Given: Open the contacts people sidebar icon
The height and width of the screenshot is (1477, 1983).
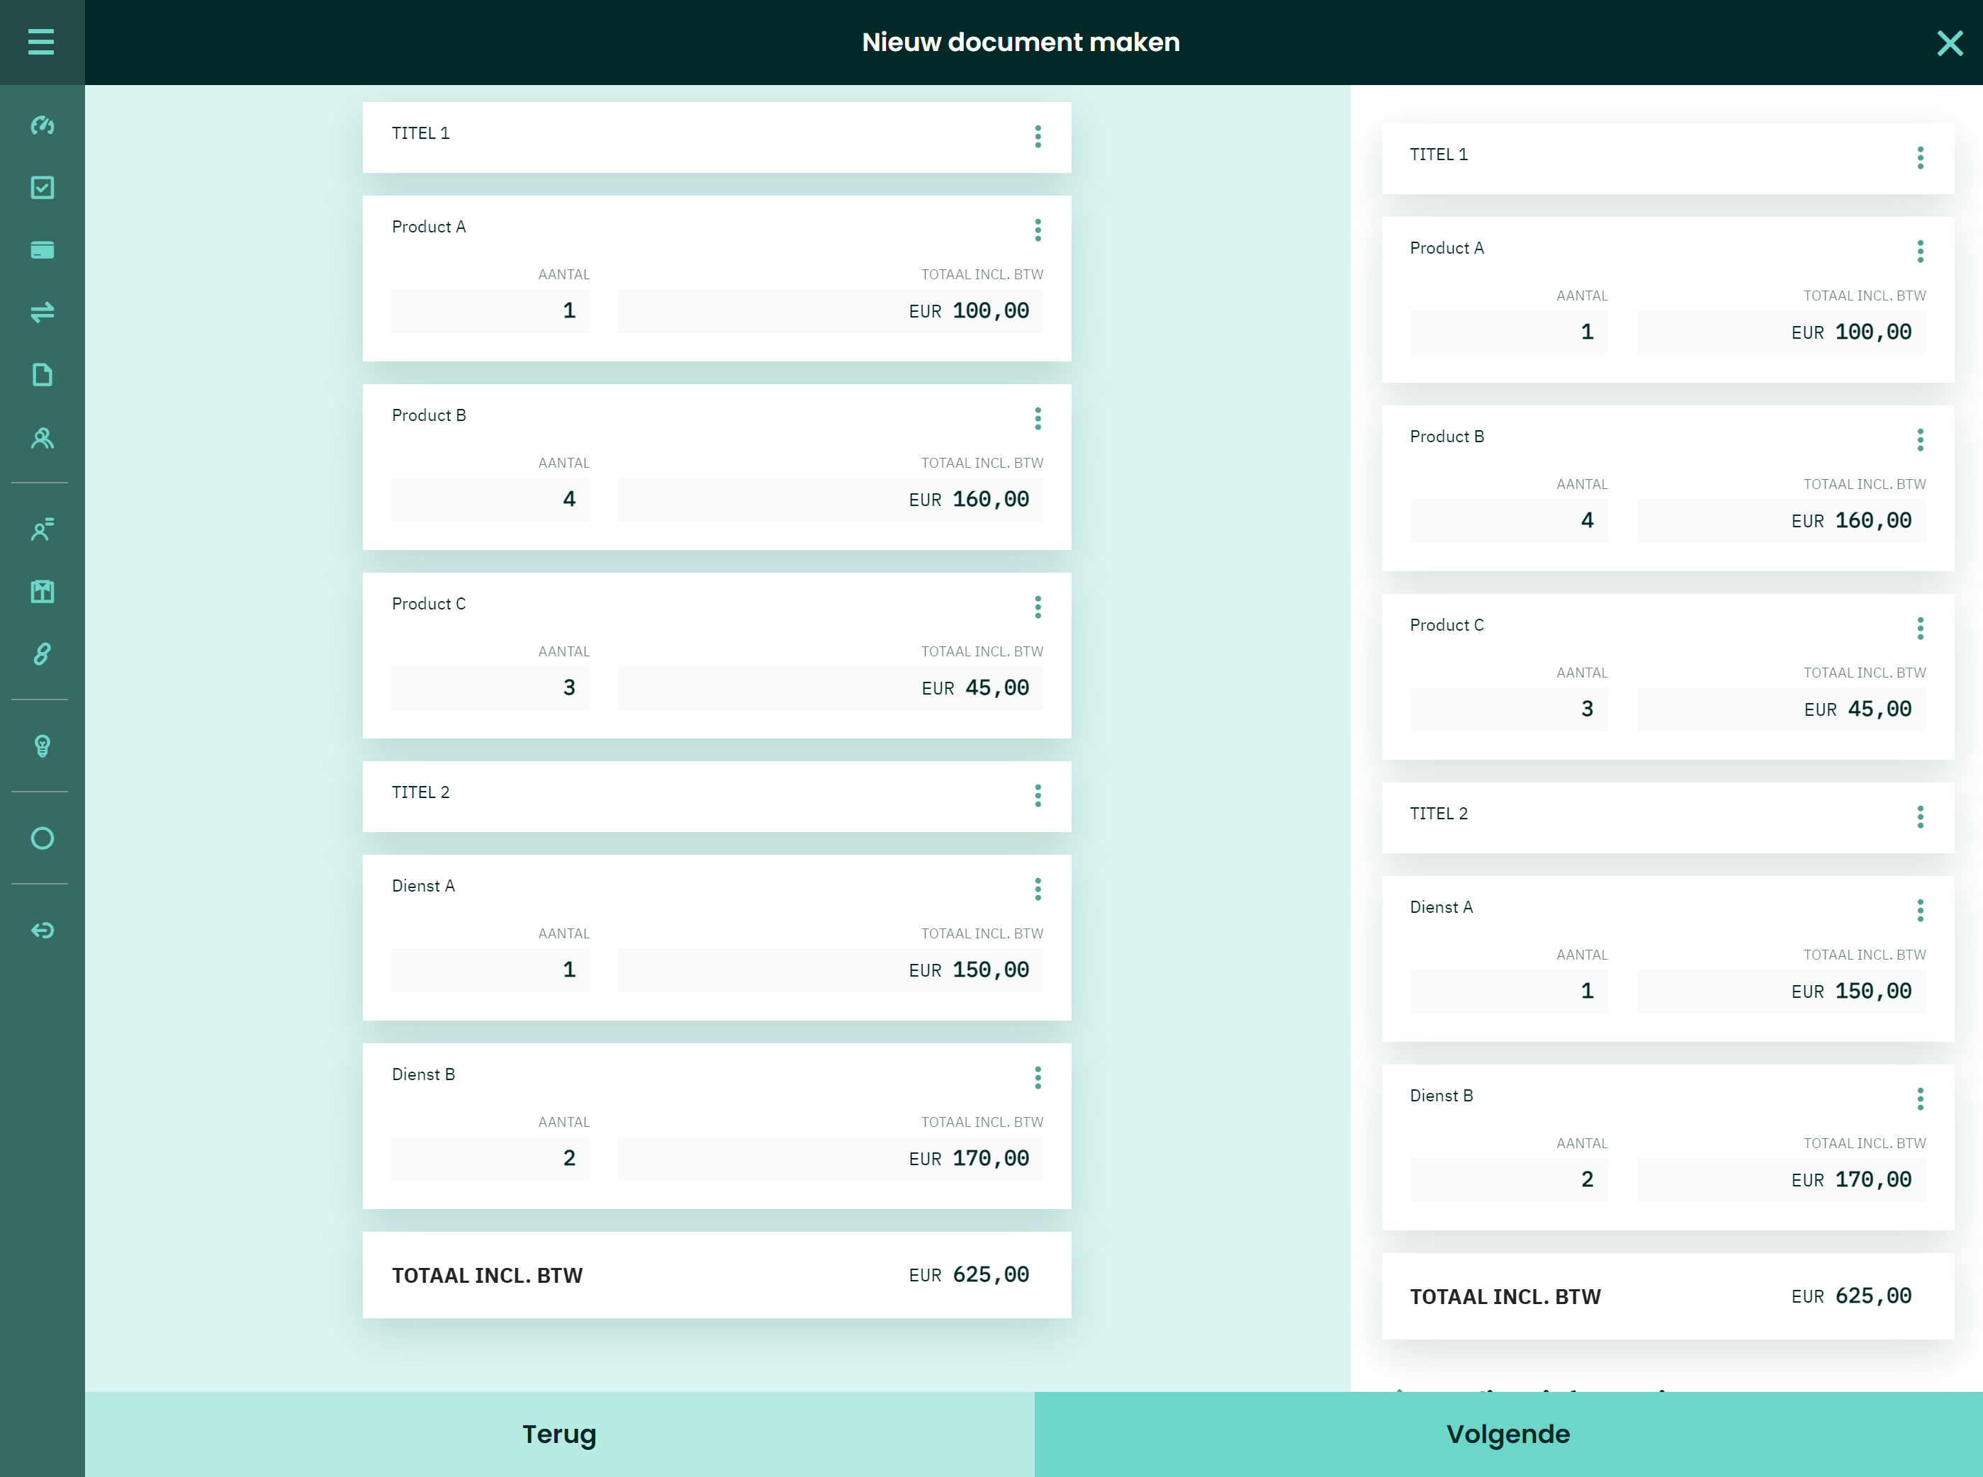Looking at the screenshot, I should click(42, 438).
